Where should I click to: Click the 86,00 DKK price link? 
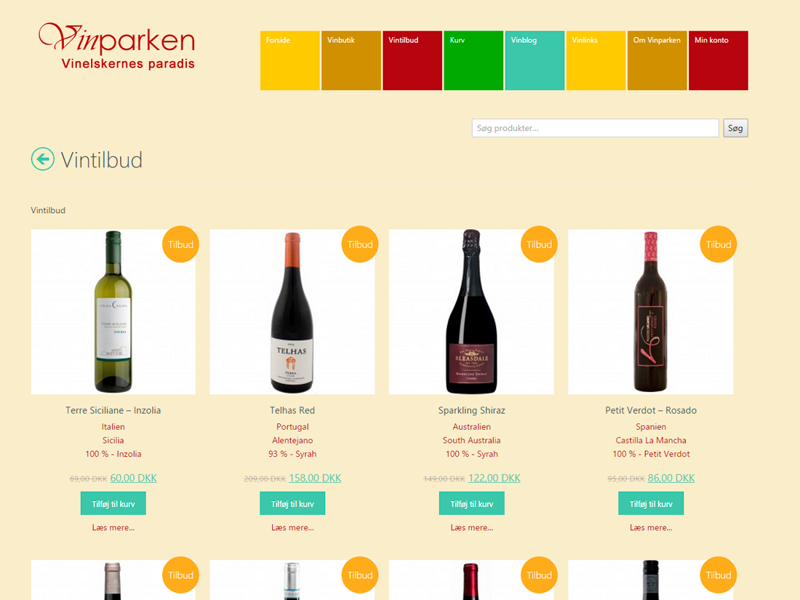pyautogui.click(x=671, y=478)
